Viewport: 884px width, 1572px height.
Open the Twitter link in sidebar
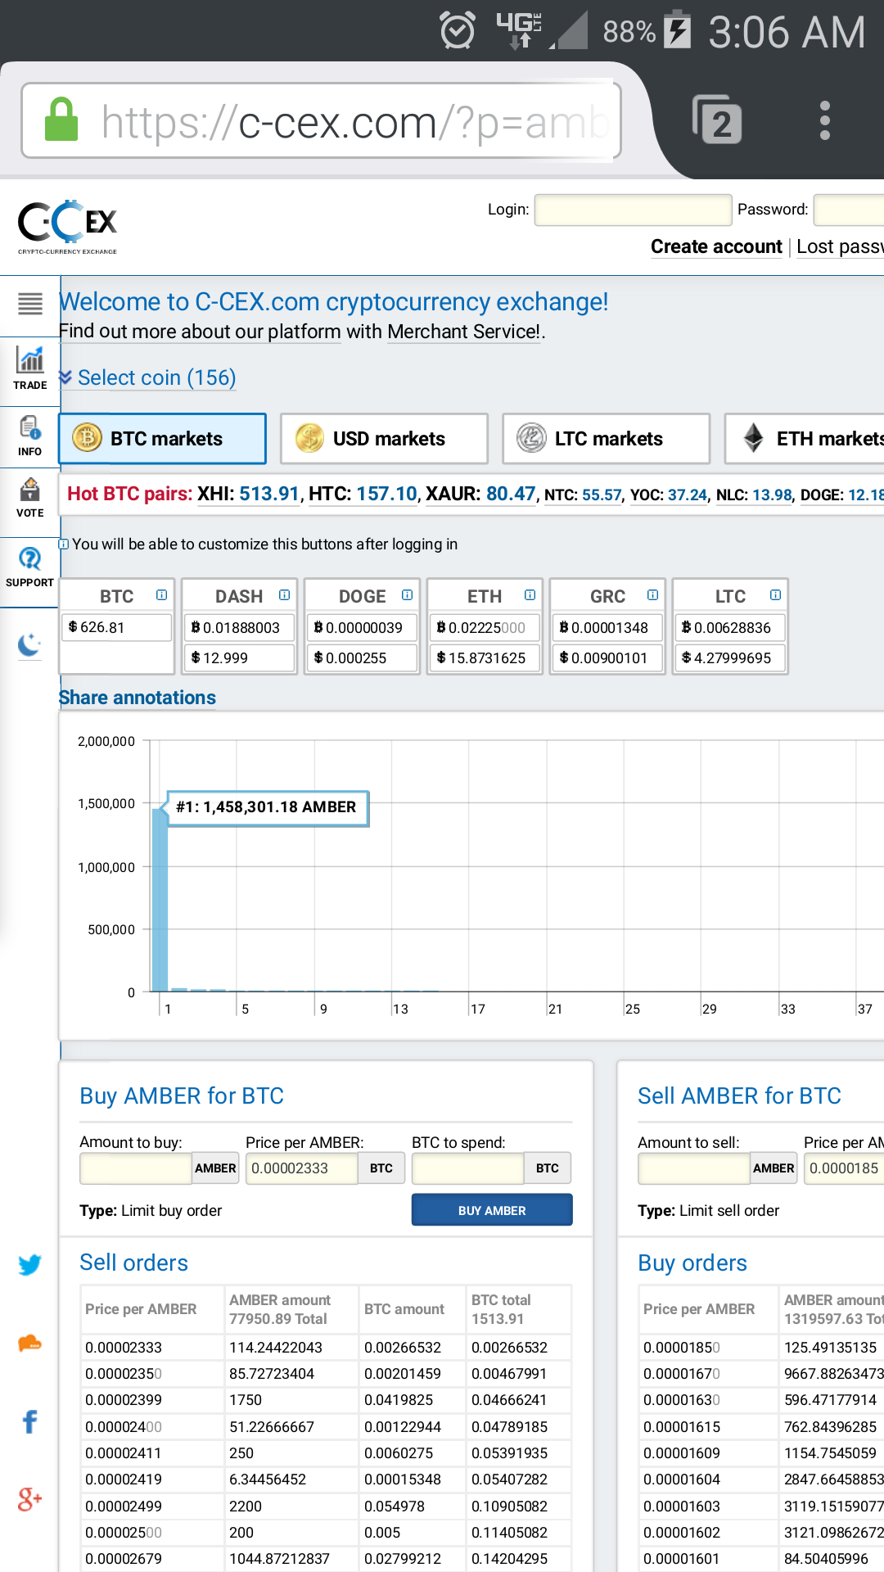[x=29, y=1265]
